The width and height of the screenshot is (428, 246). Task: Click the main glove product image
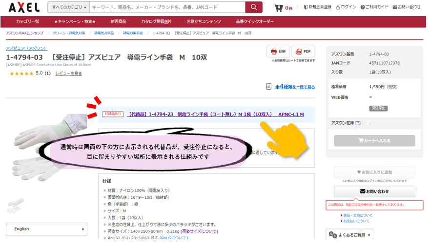pyautogui.click(x=49, y=147)
